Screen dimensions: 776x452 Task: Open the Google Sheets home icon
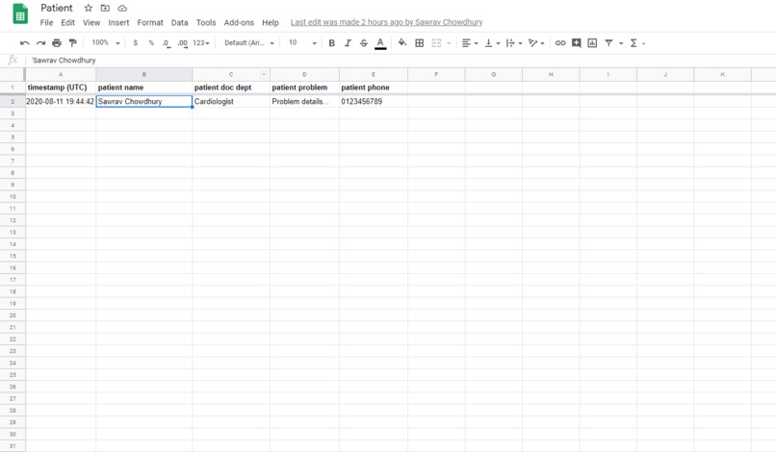pos(20,14)
